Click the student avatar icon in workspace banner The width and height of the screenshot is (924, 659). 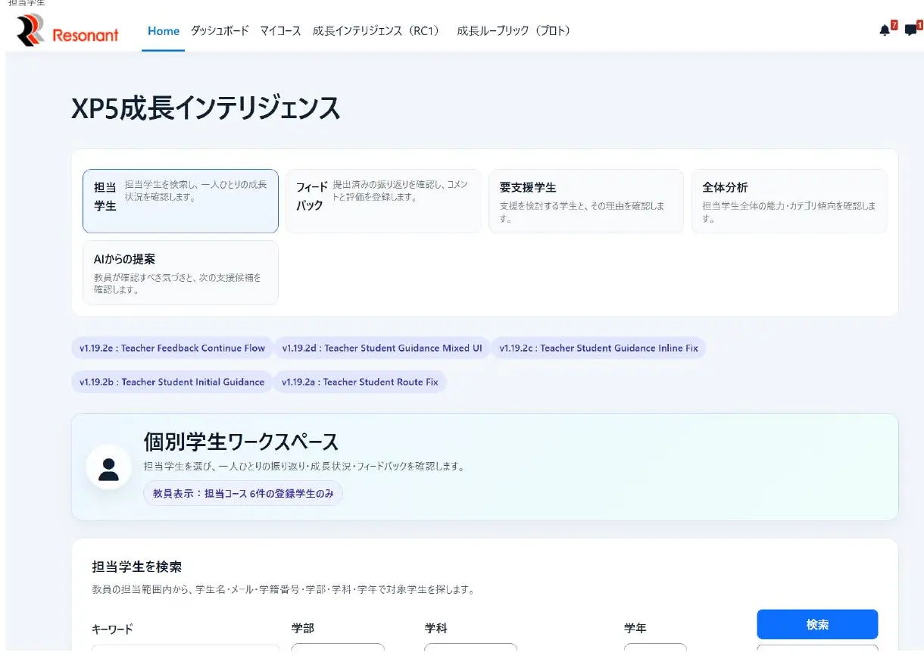point(109,468)
